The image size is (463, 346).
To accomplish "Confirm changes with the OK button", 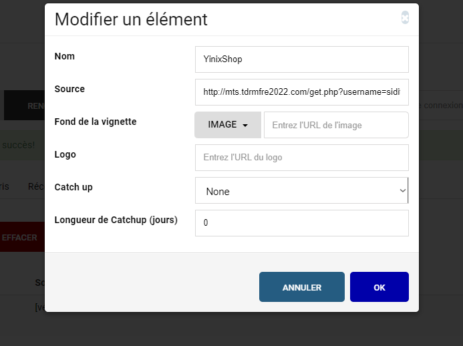I will pos(379,287).
